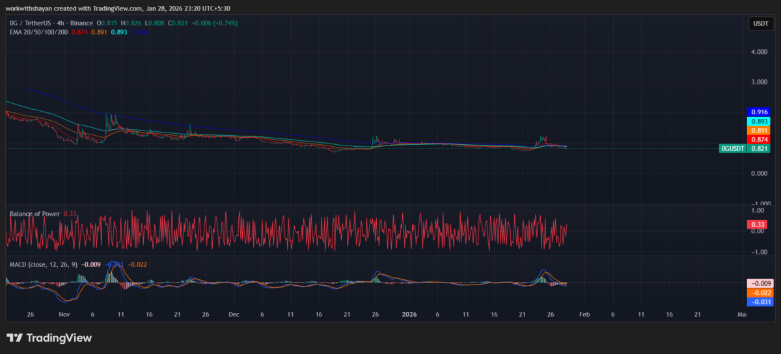The height and width of the screenshot is (354, 781).
Task: Click the Feb label on the time axis
Action: 584,314
